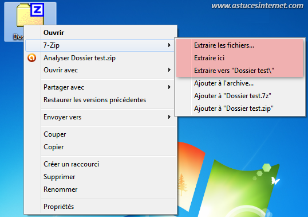Image resolution: width=308 pixels, height=217 pixels.
Task: Select Extraire vers "Dossier test\"
Action: point(240,71)
